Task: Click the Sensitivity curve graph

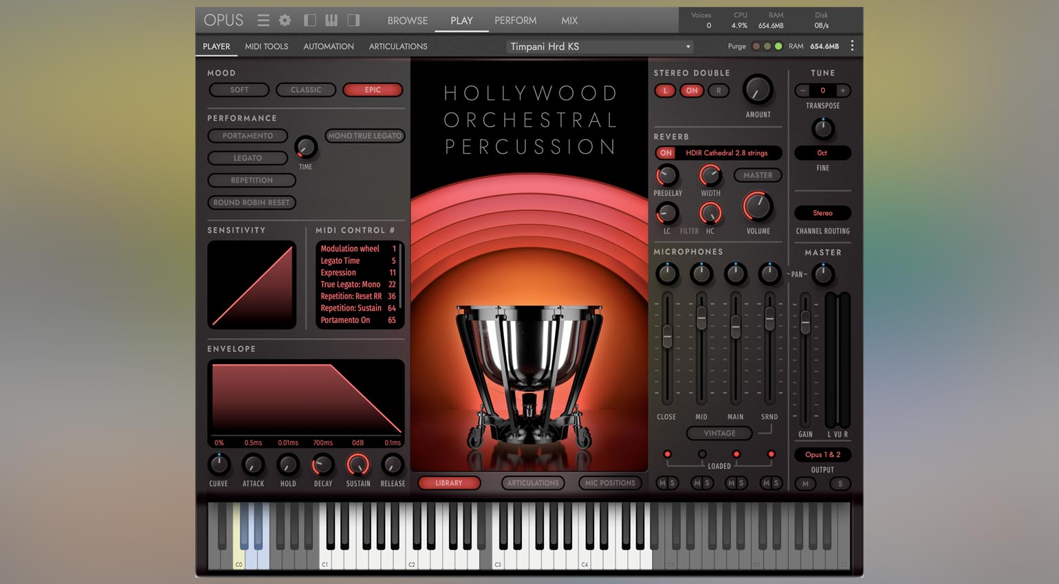Action: click(252, 284)
